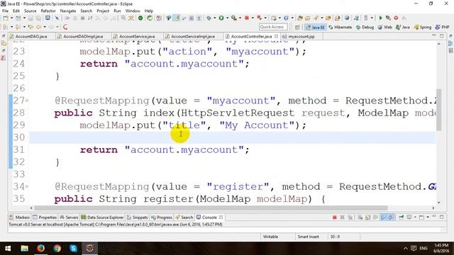
Task: Click Remove All Terminated Launches icon
Action: (350, 217)
